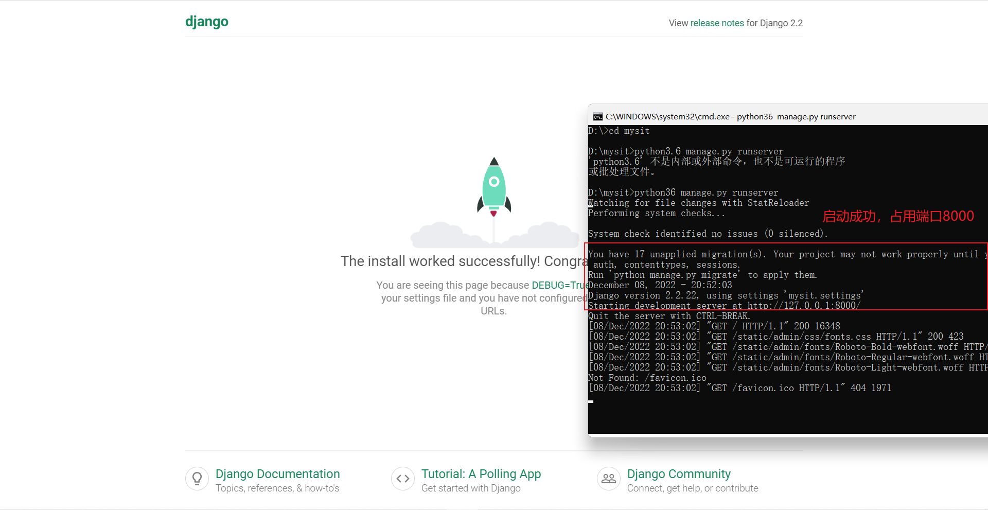Viewport: 988px width, 510px height.
Task: Open Django Documentation link
Action: [277, 474]
